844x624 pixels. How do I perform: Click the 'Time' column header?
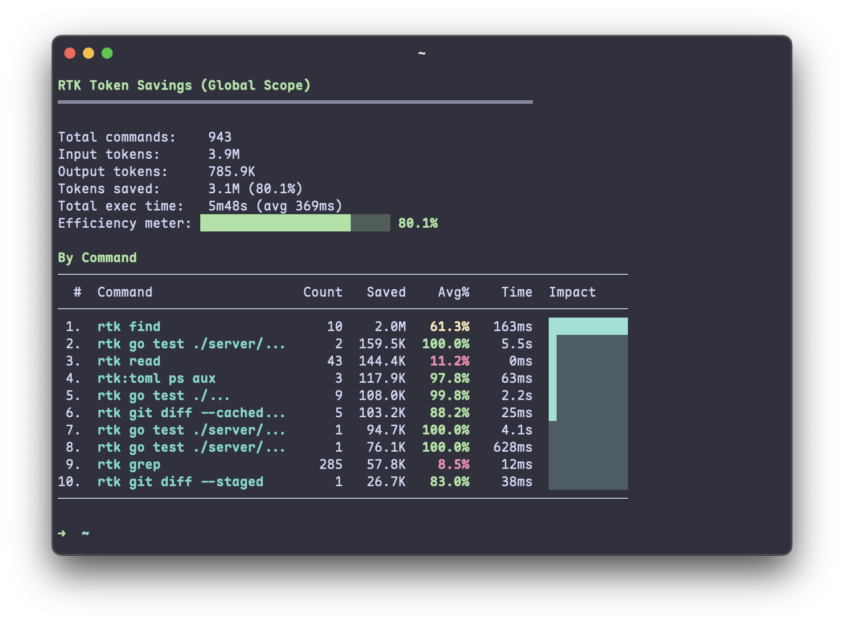coord(517,292)
